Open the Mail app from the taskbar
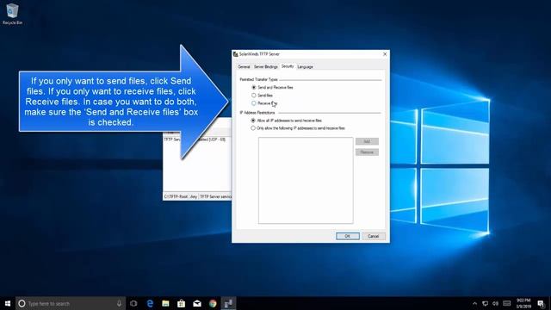This screenshot has height=310, width=551. (197, 303)
